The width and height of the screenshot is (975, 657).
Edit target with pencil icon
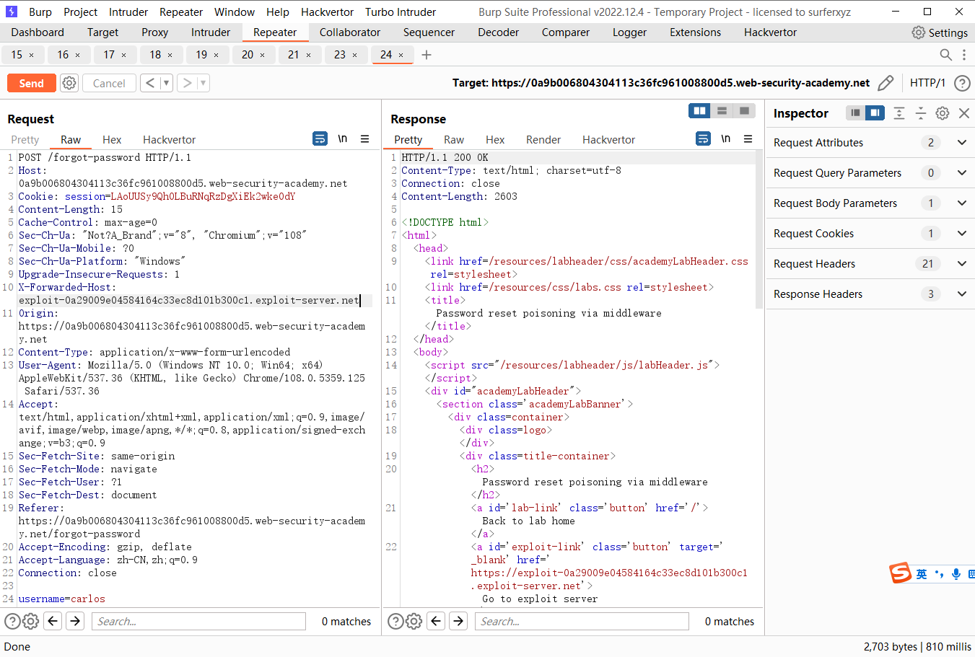click(x=886, y=83)
